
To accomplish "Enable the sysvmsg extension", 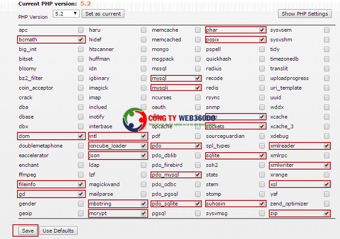I will [262, 213].
